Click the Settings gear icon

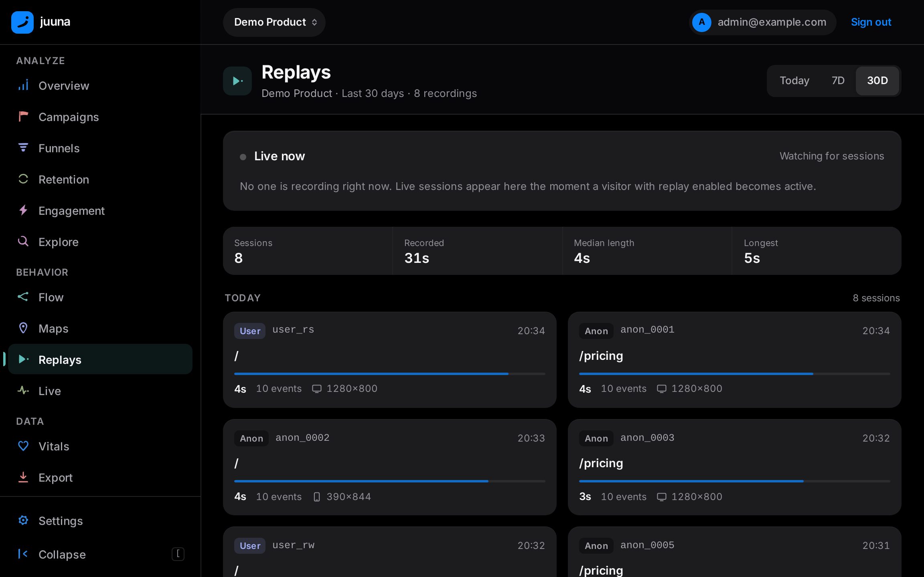click(x=23, y=521)
